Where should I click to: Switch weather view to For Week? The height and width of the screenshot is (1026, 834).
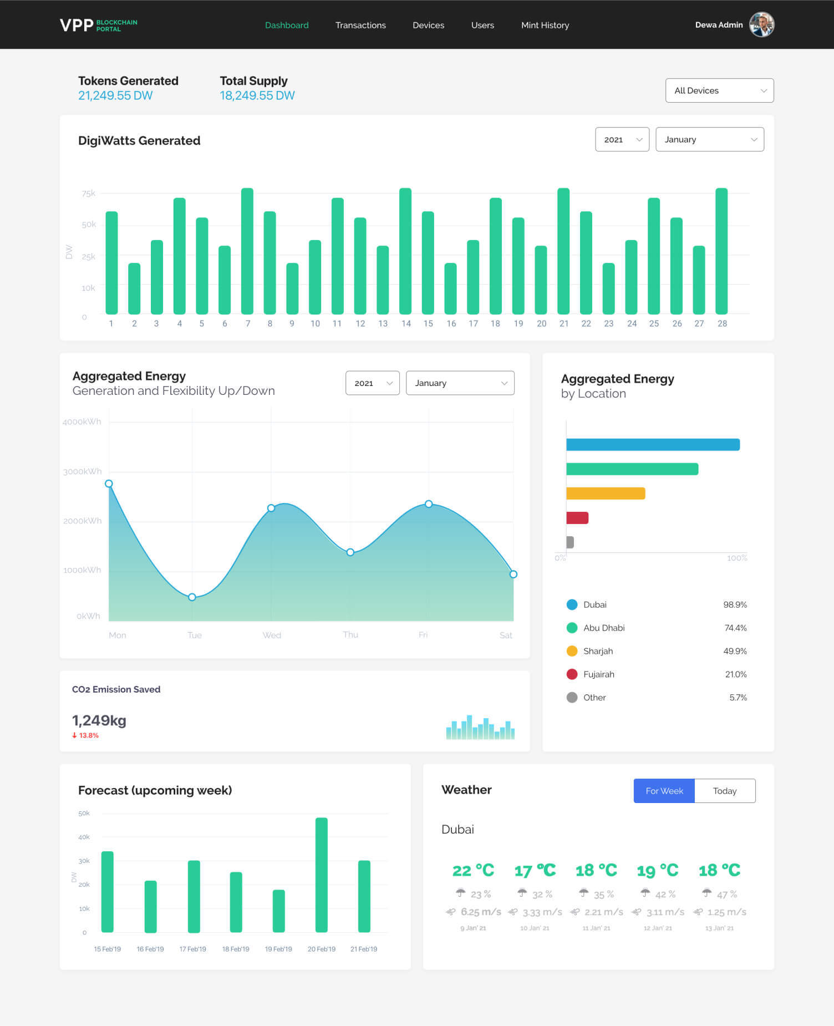click(664, 791)
